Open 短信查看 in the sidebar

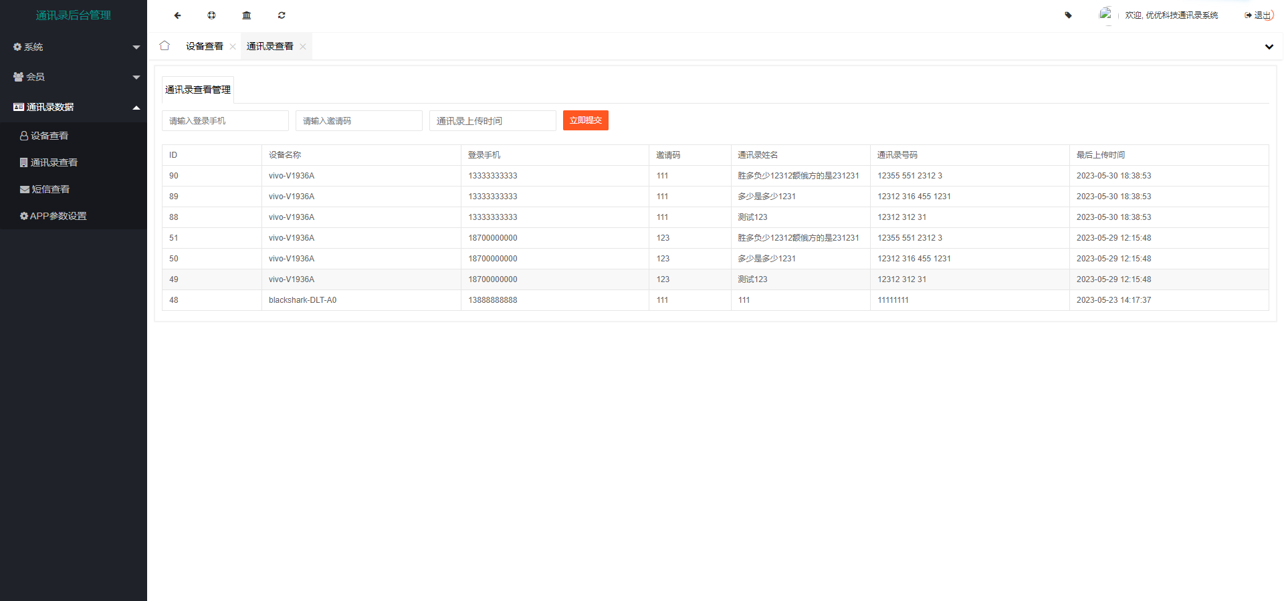point(50,189)
